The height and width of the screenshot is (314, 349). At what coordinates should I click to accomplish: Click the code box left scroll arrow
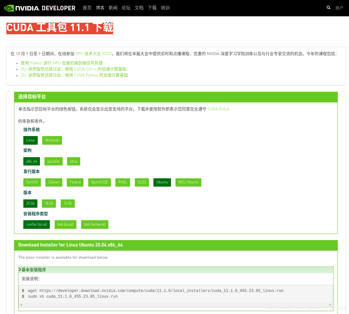tap(21, 305)
